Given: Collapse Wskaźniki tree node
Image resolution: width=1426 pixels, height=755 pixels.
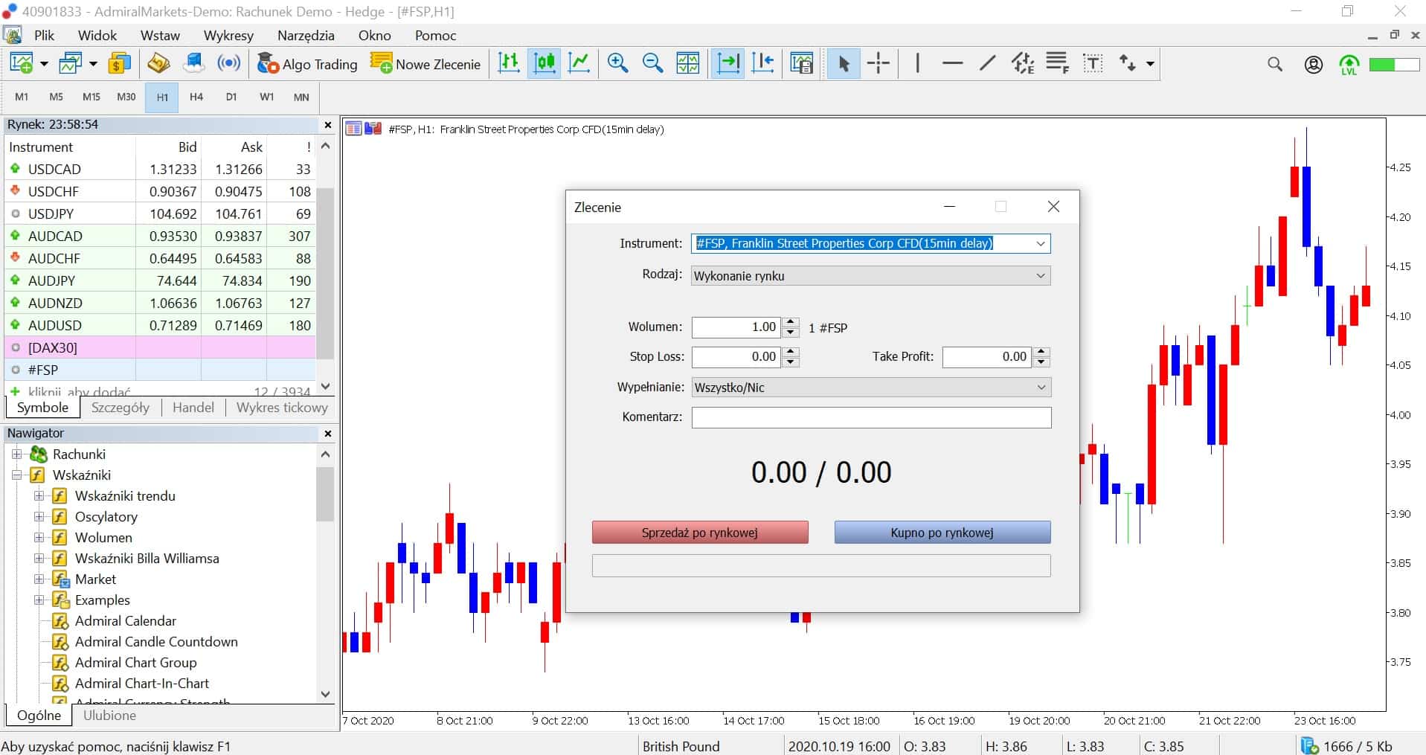Looking at the screenshot, I should (x=16, y=475).
